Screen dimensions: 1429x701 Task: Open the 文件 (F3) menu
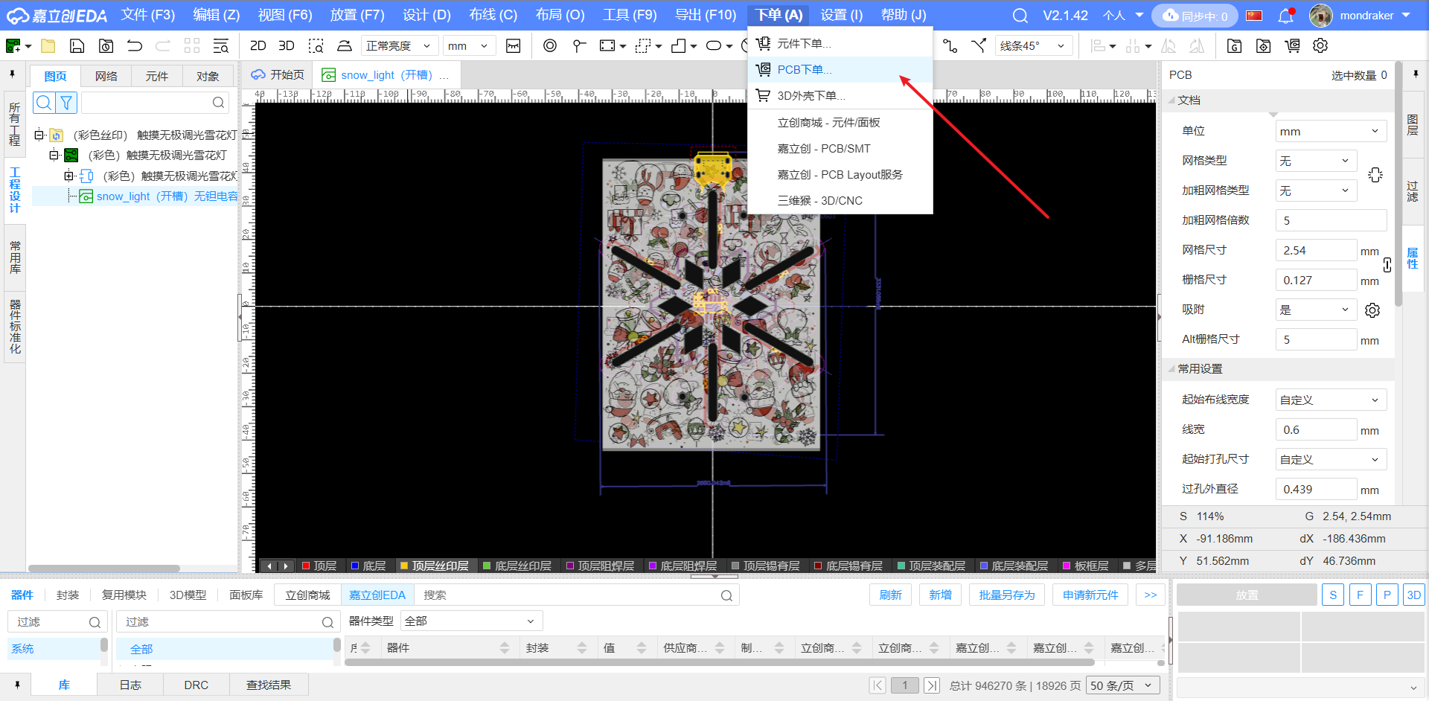pyautogui.click(x=148, y=15)
